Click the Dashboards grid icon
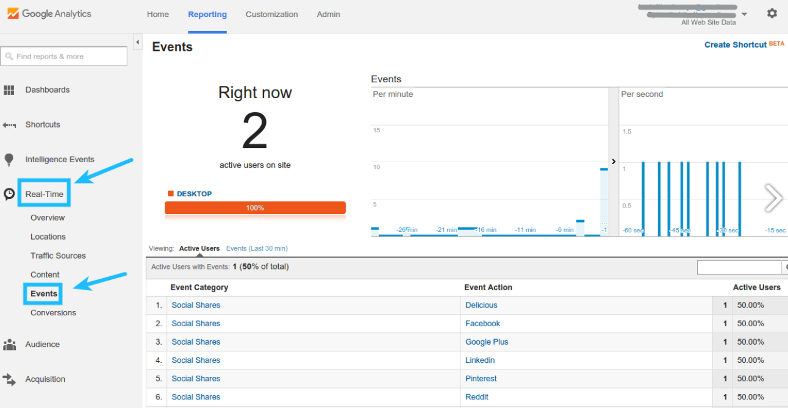The width and height of the screenshot is (788, 408). (x=9, y=90)
